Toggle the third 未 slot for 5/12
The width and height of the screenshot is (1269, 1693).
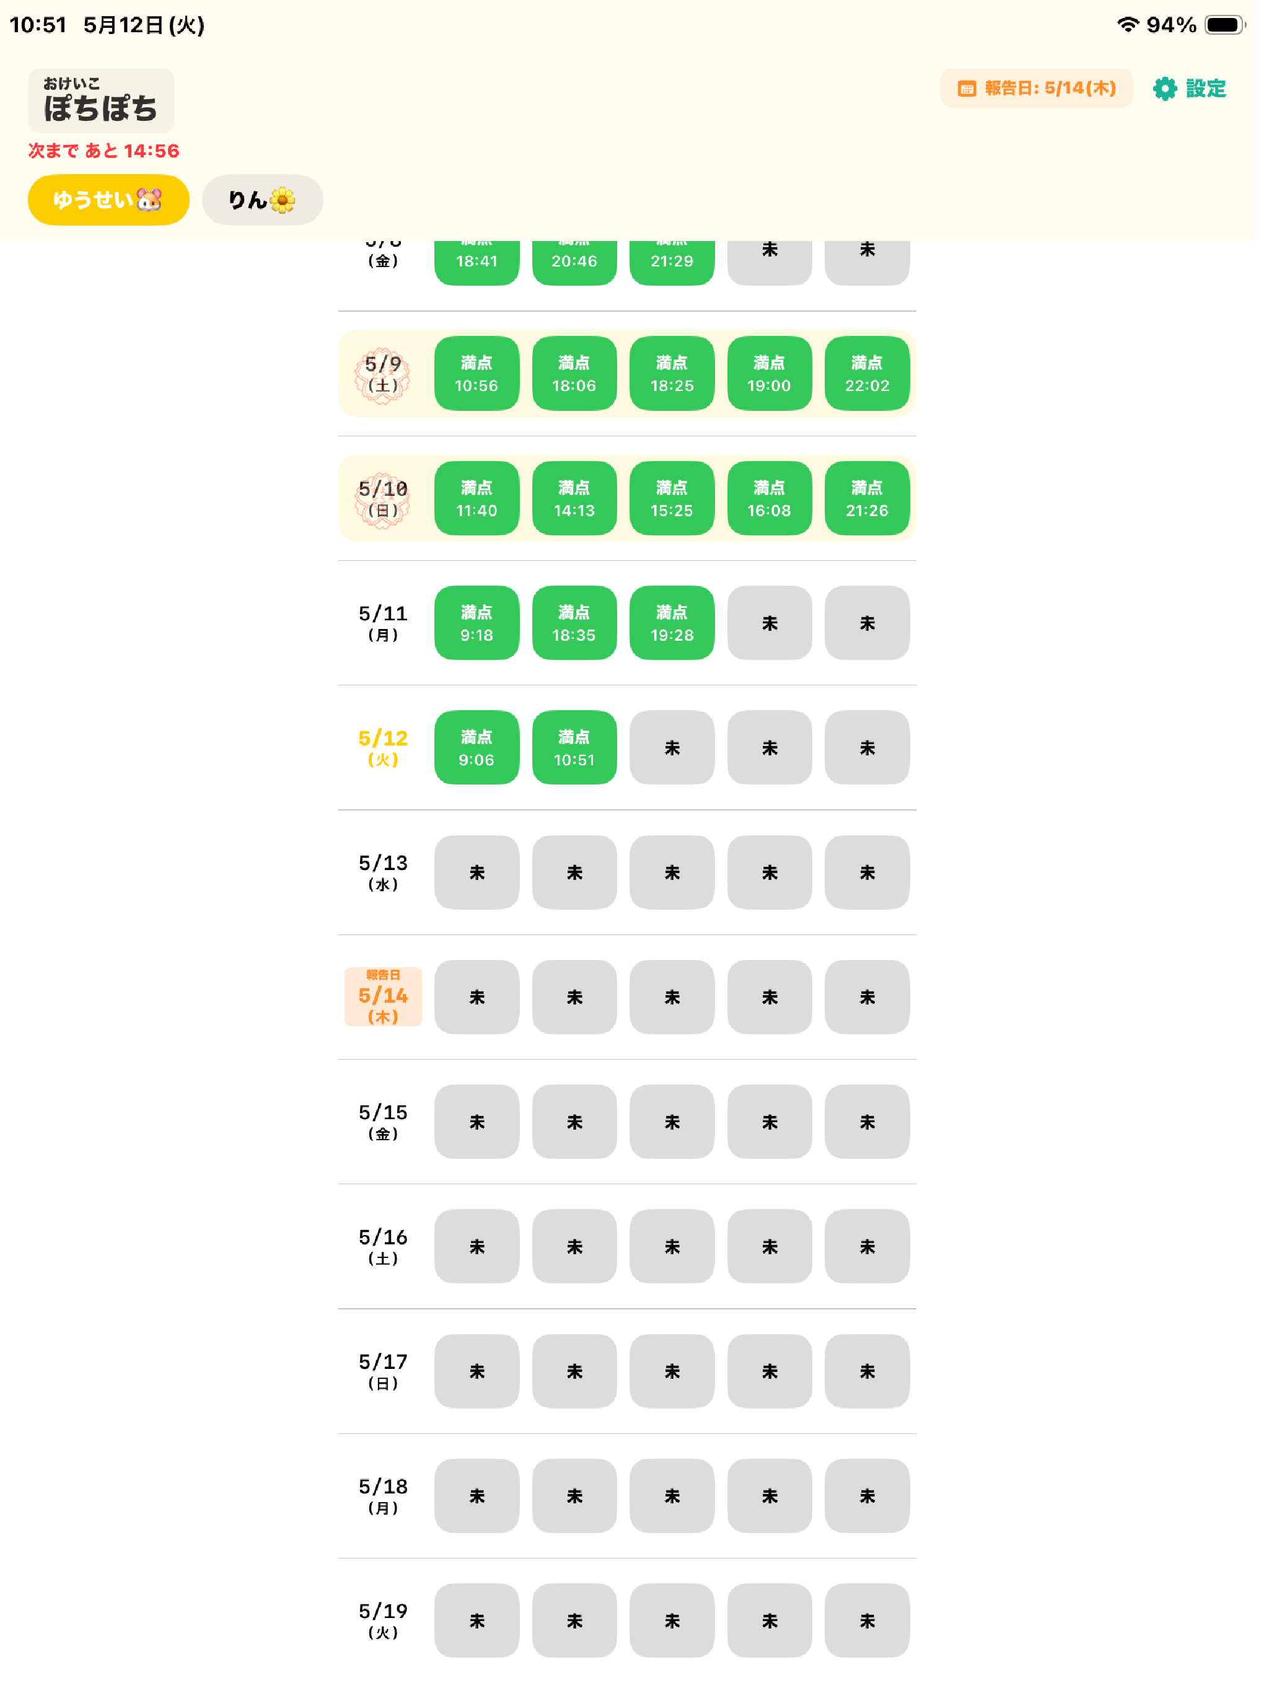(x=672, y=748)
